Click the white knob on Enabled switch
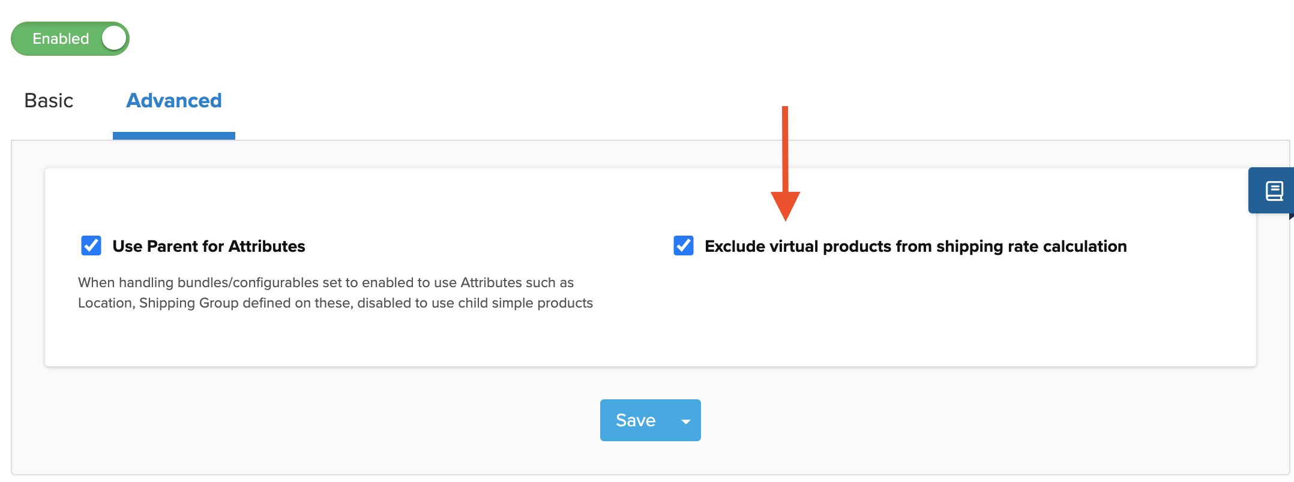 [113, 39]
